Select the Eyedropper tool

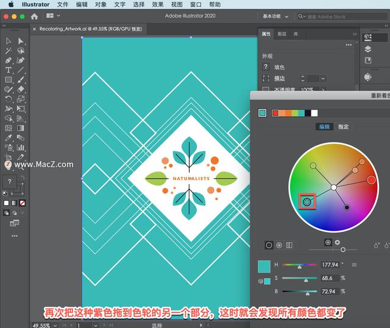tap(9, 138)
